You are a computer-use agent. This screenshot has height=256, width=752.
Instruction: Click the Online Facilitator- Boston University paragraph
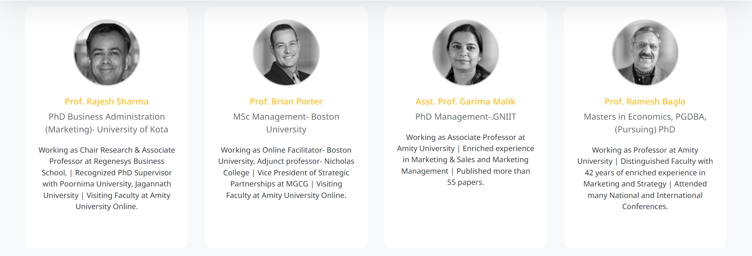[x=286, y=173]
